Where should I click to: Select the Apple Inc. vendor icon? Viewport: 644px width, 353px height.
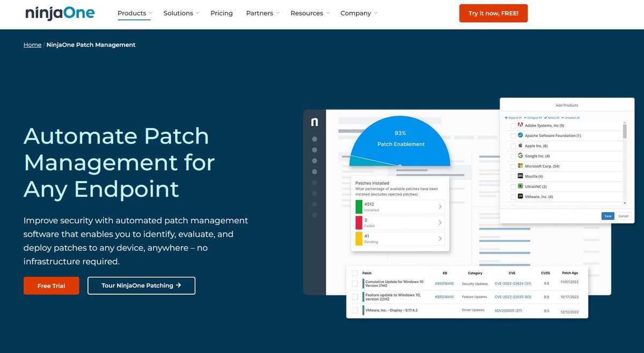coord(520,146)
